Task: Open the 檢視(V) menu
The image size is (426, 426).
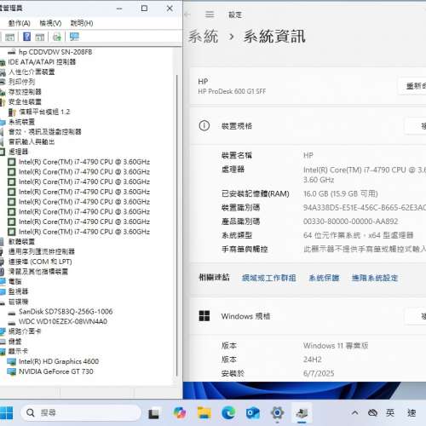Action: tap(50, 23)
